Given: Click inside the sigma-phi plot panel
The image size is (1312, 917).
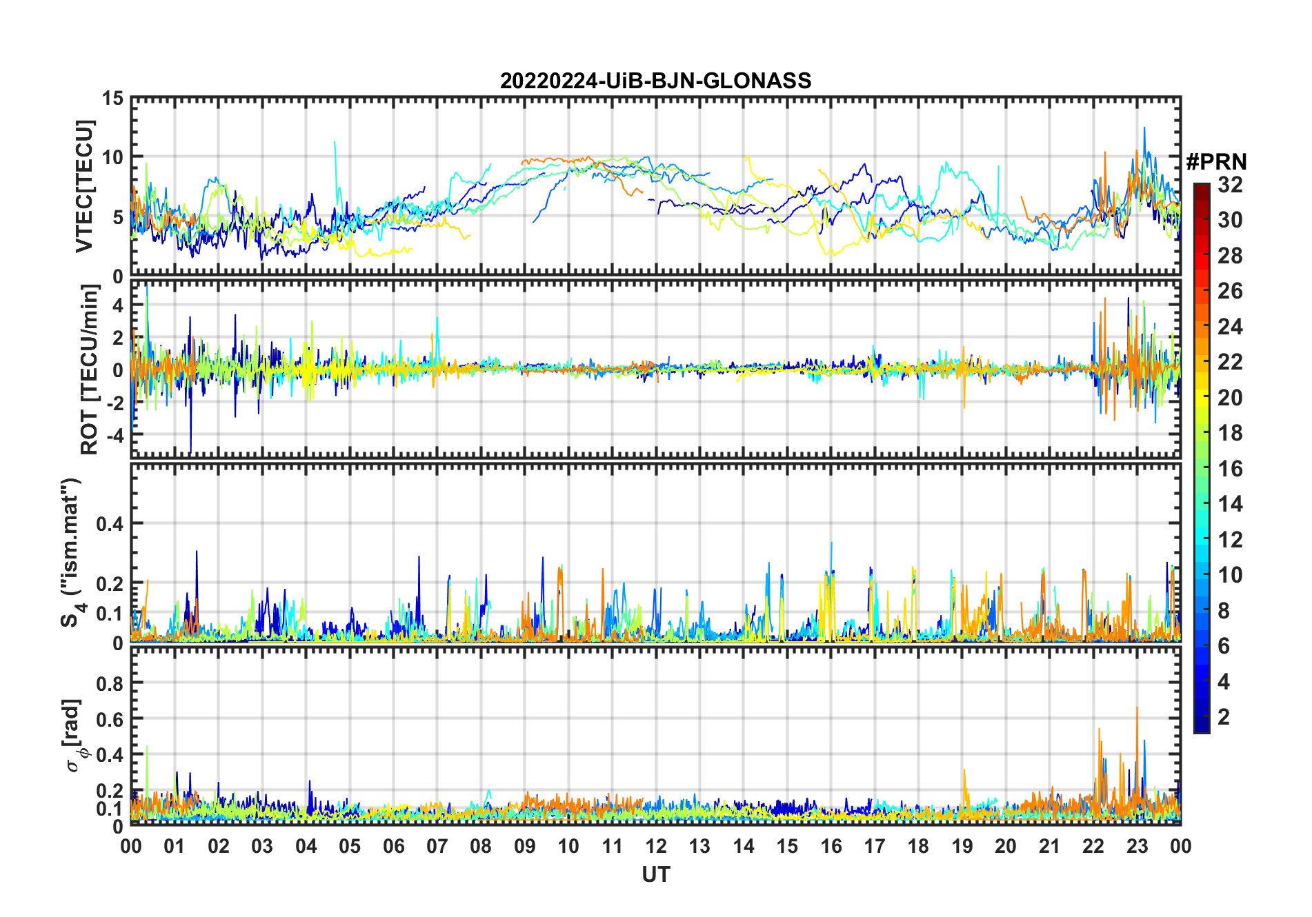Looking at the screenshot, I should (x=656, y=736).
